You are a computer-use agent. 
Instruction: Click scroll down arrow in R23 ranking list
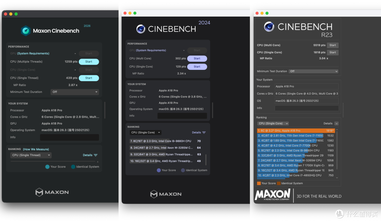tap(337, 178)
